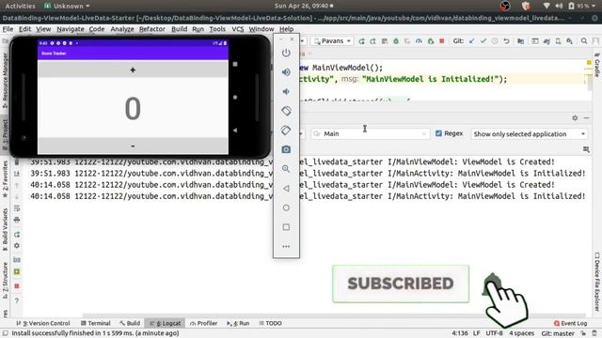602x338 pixels.
Task: Open the Build Variants side panel
Action: click(5, 229)
